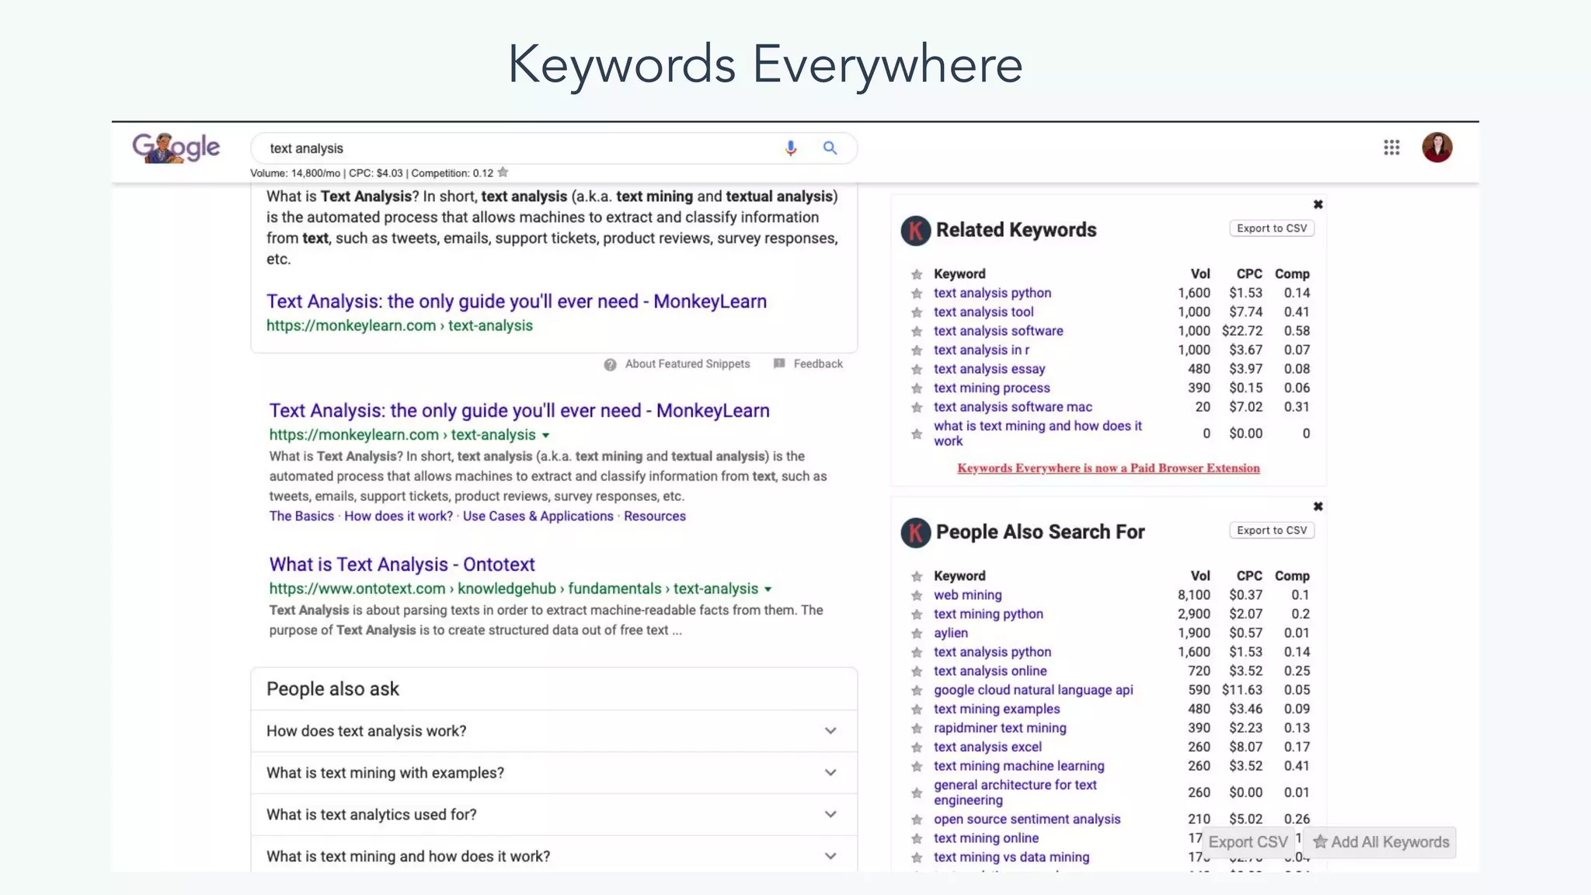Expand 'What is text mining with examples?'
1591x895 pixels.
554,773
